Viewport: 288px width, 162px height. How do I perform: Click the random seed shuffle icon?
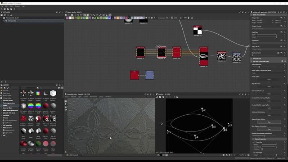click(x=278, y=53)
